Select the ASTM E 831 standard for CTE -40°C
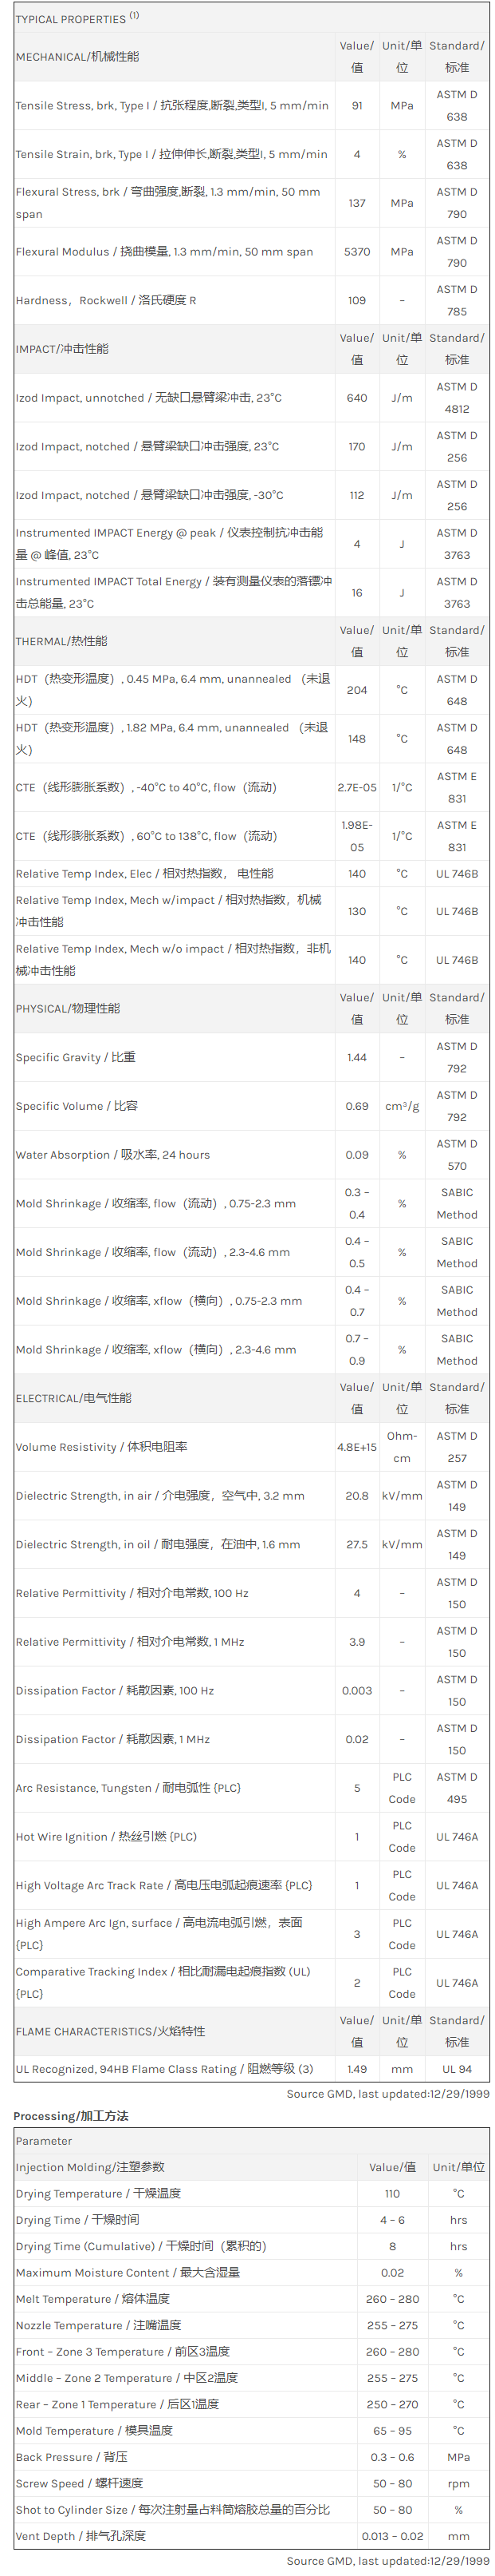The height and width of the screenshot is (2576, 495). tap(456, 787)
